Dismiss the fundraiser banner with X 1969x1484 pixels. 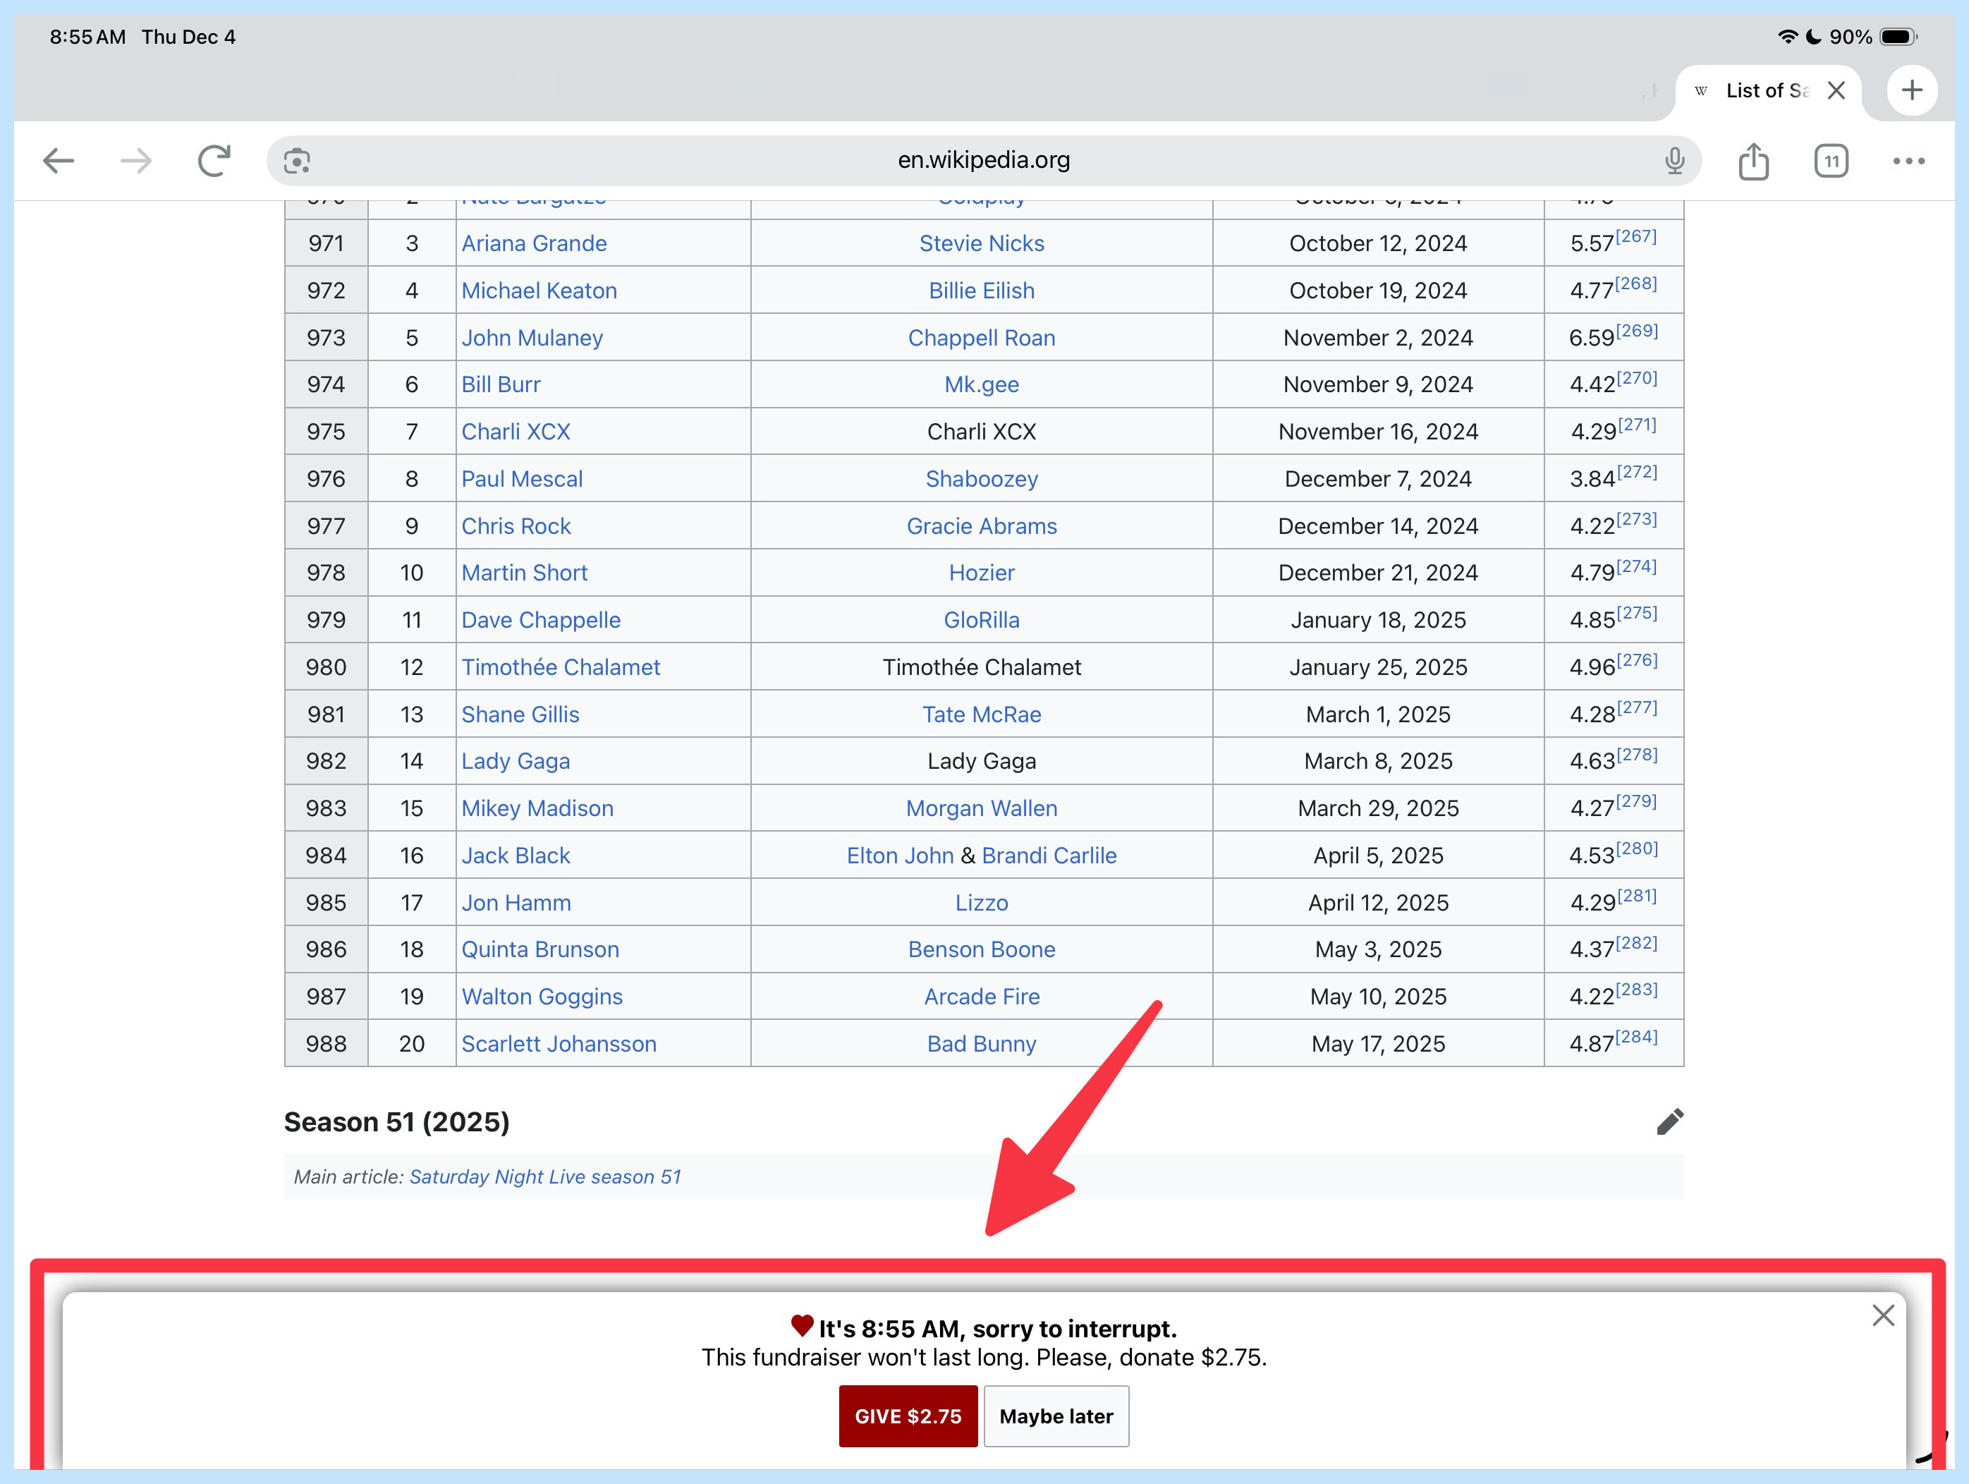tap(1883, 1315)
